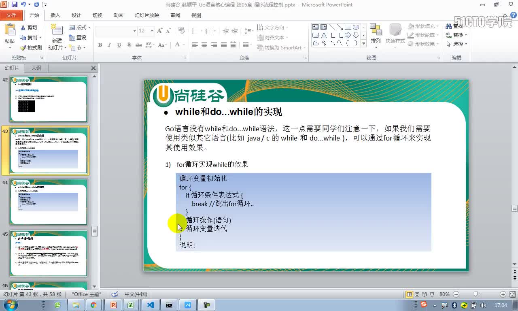Decrease font size with shrink-font icon
This screenshot has height=311, width=518.
point(168,31)
